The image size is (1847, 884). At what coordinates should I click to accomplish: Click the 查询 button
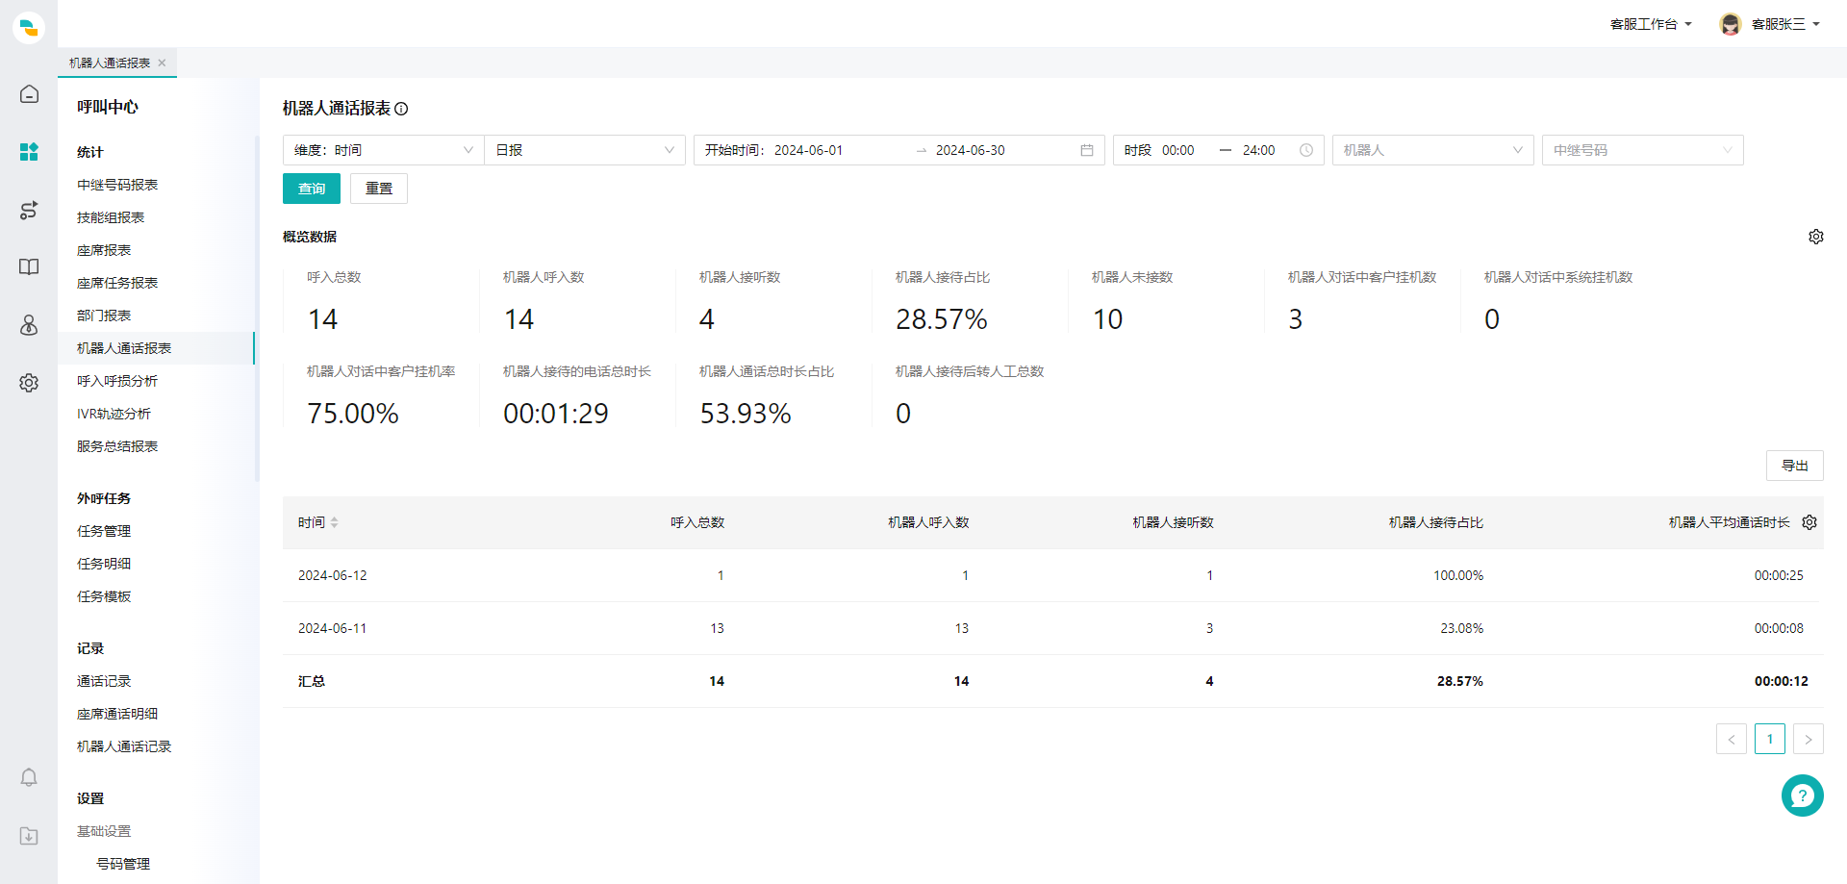click(312, 189)
